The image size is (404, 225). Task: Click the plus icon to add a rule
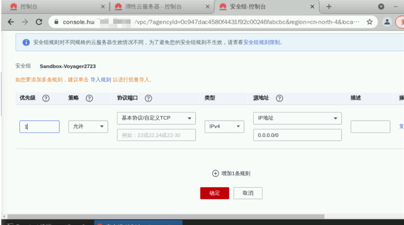(x=216, y=173)
